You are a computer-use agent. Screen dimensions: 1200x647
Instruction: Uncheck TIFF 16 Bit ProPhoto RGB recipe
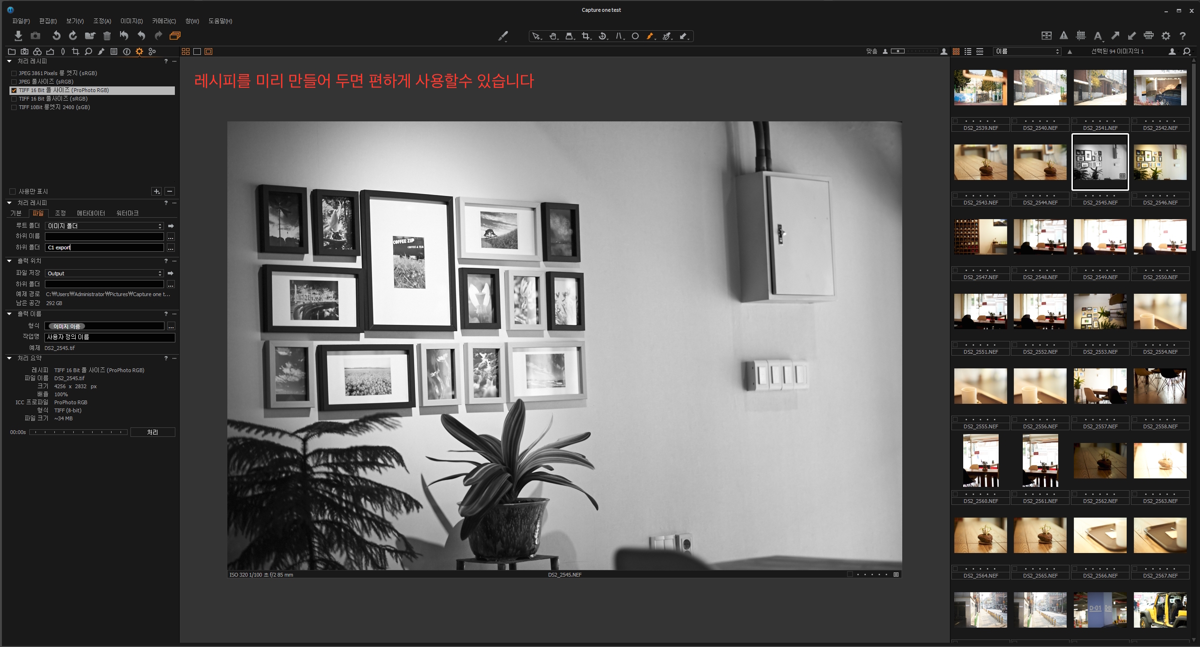(x=14, y=90)
